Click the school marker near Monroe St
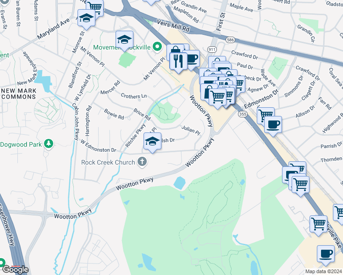This screenshot has height=275, width=343. tap(86, 19)
